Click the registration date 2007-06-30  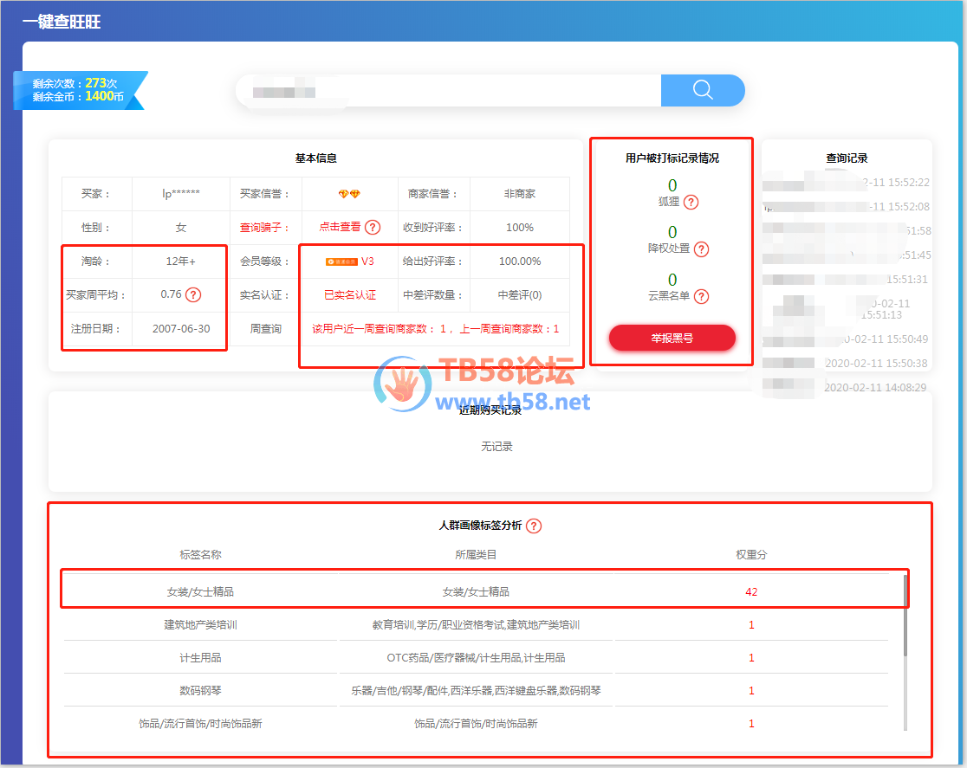[x=181, y=328]
